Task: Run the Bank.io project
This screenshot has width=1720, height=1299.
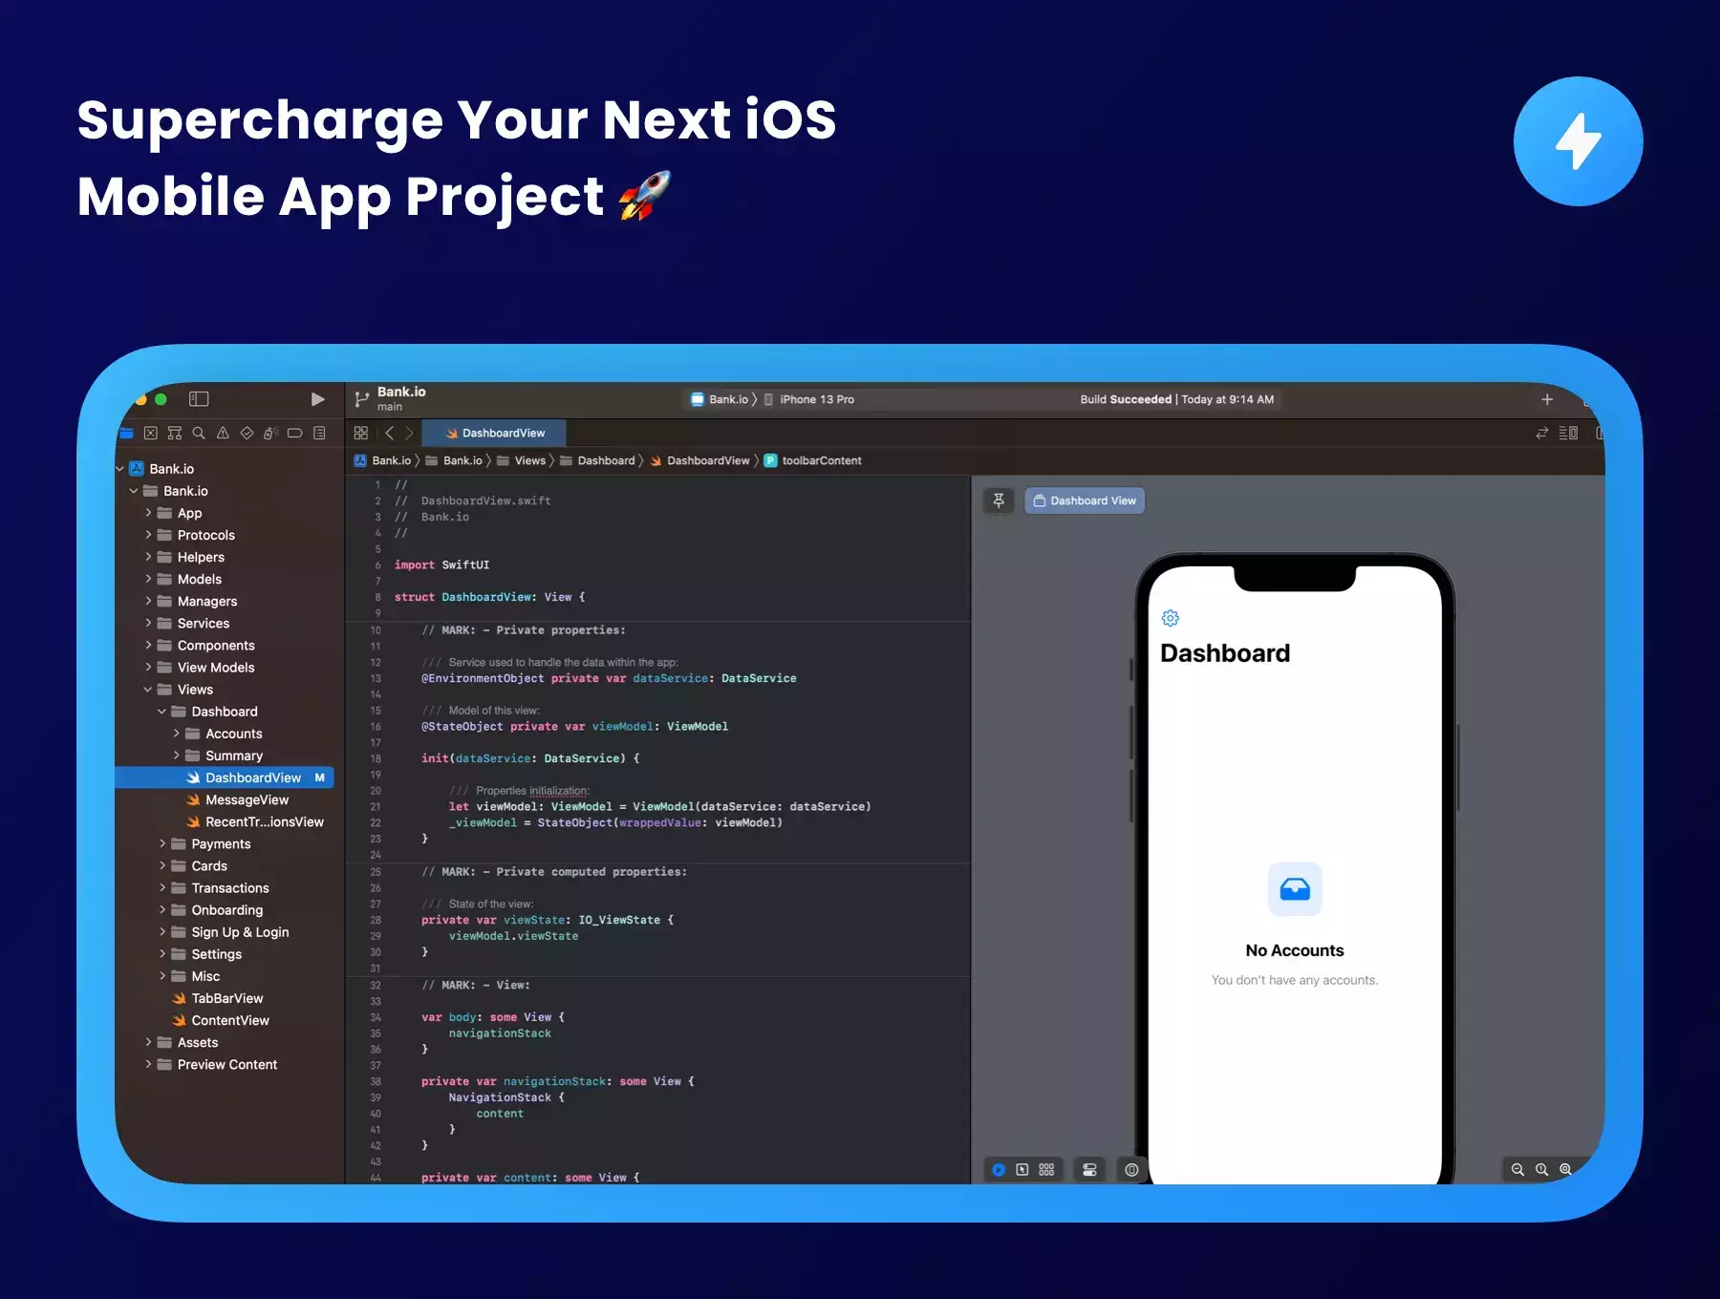Action: click(318, 399)
